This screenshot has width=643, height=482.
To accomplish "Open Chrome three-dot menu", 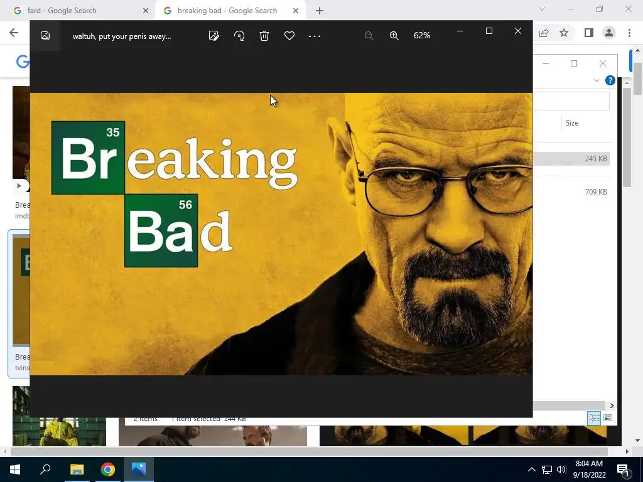I will pyautogui.click(x=629, y=33).
